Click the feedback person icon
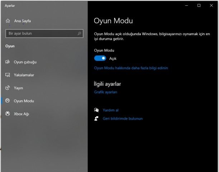This screenshot has width=219, height=172. pos(96,119)
